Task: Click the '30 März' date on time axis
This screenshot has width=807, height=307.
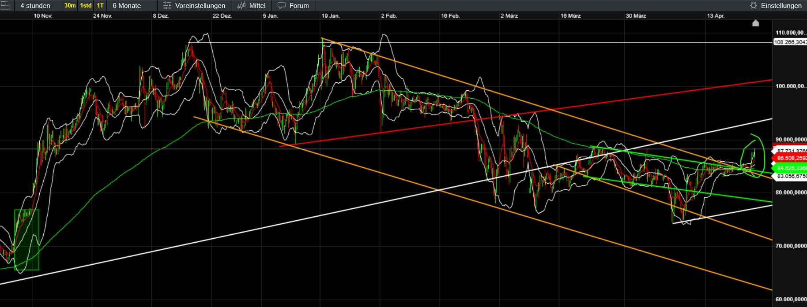Action: pos(636,16)
